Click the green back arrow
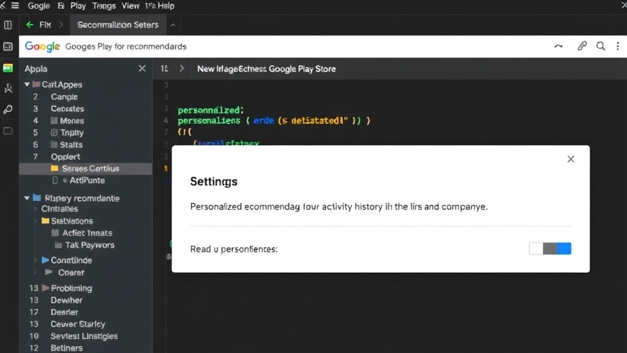Image resolution: width=627 pixels, height=353 pixels. tap(29, 25)
